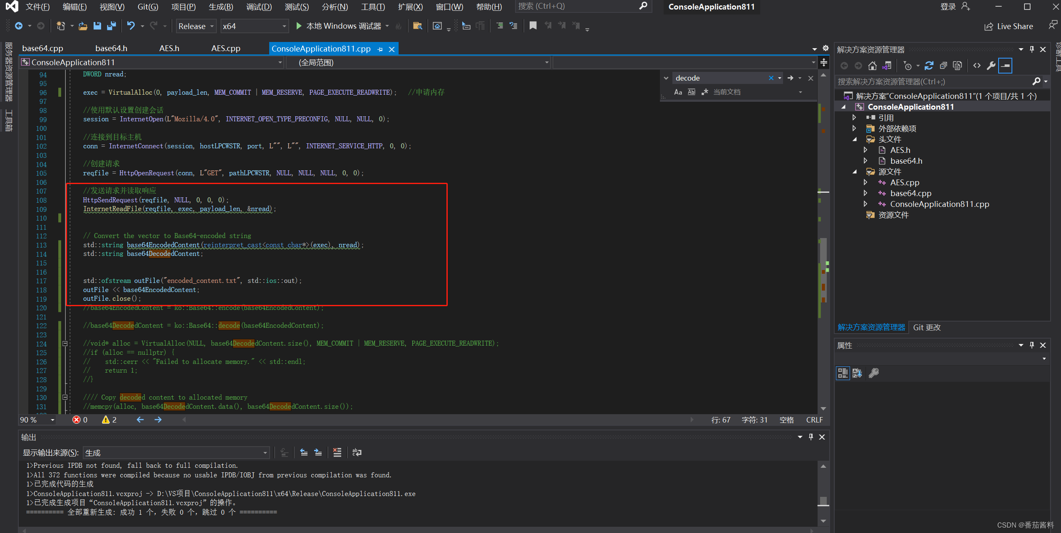
Task: Click the Live Share button
Action: pos(1009,26)
